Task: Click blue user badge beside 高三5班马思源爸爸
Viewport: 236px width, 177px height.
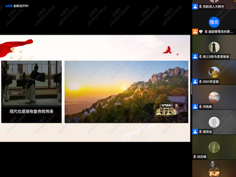Action: point(195,57)
